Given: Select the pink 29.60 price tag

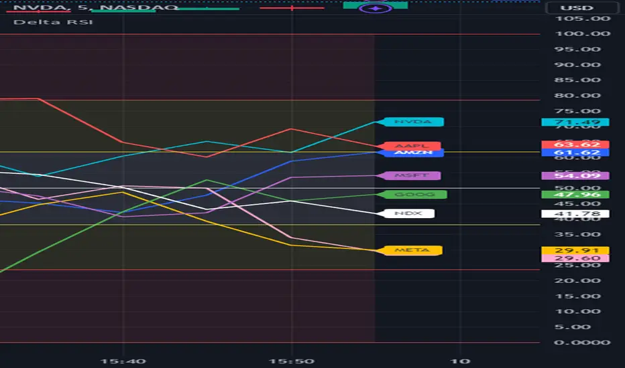Looking at the screenshot, I should [575, 258].
